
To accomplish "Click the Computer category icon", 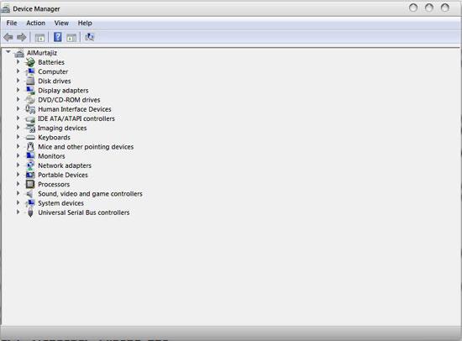I will pyautogui.click(x=30, y=71).
